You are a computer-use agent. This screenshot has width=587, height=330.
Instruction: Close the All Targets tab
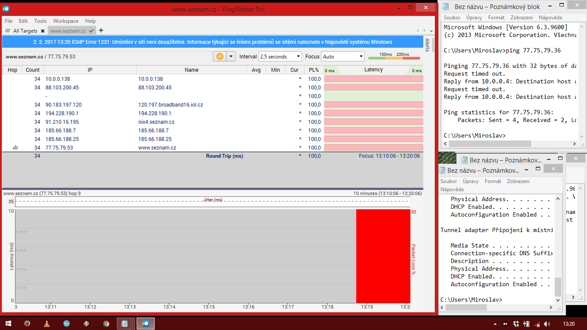tap(43, 31)
